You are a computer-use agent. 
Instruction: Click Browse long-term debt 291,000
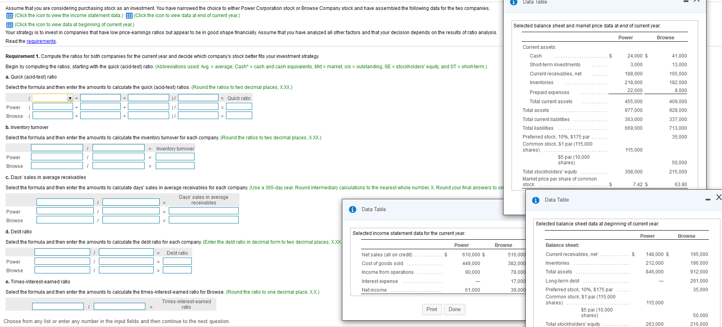click(x=699, y=281)
